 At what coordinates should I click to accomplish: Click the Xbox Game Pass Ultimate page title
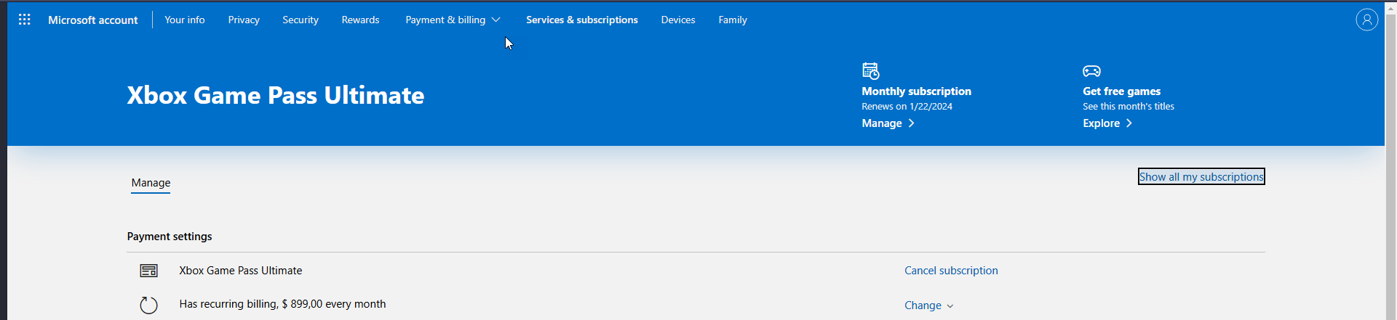[x=276, y=95]
